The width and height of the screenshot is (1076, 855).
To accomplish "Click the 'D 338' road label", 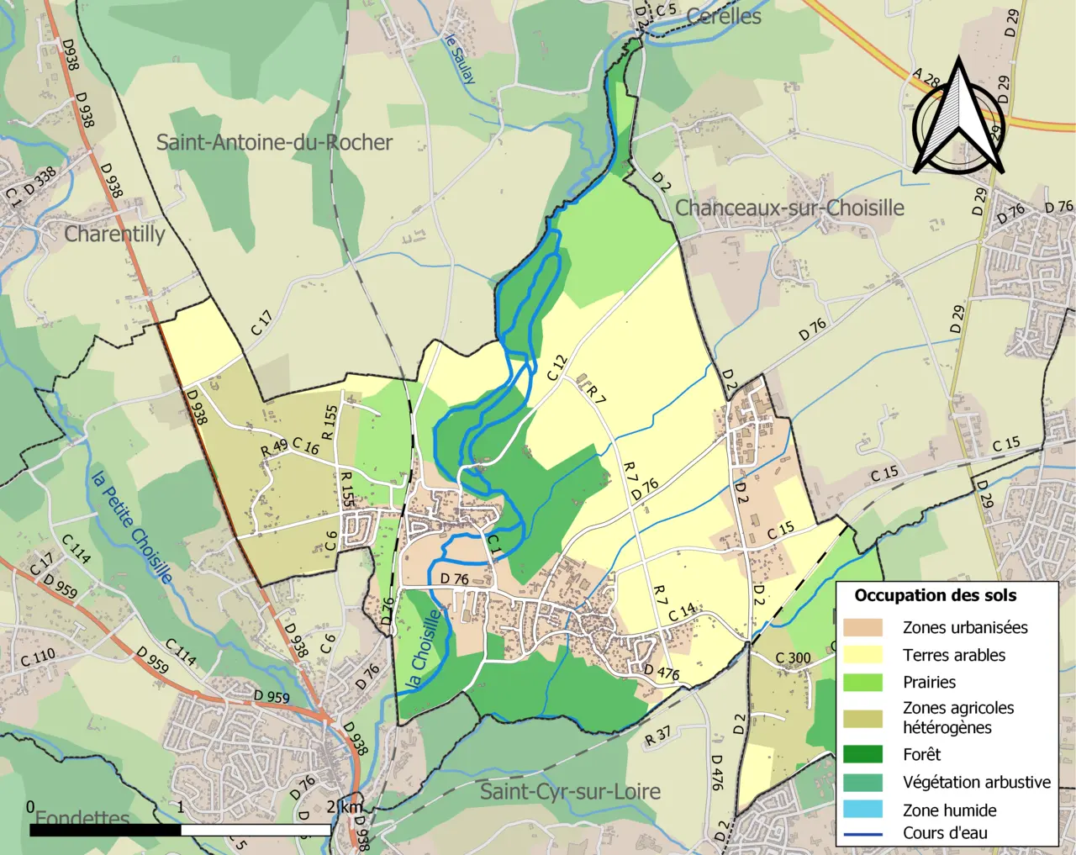I will pos(40,181).
